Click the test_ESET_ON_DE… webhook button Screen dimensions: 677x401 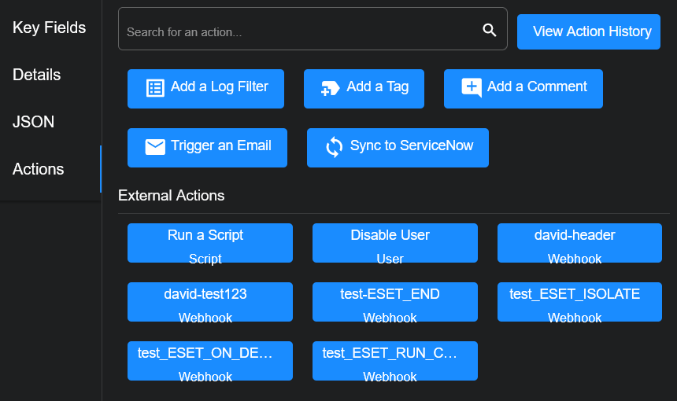[209, 361]
